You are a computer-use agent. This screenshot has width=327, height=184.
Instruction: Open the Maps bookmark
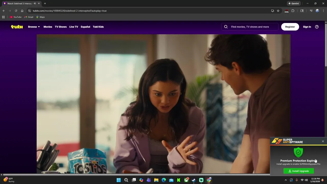click(40, 17)
